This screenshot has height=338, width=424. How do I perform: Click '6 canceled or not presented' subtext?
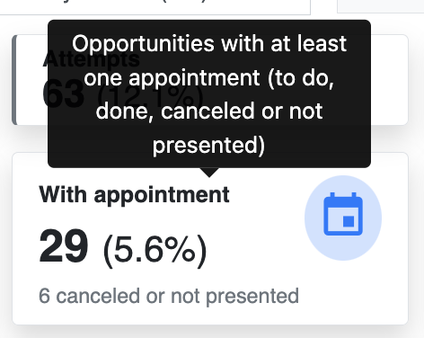tap(169, 296)
